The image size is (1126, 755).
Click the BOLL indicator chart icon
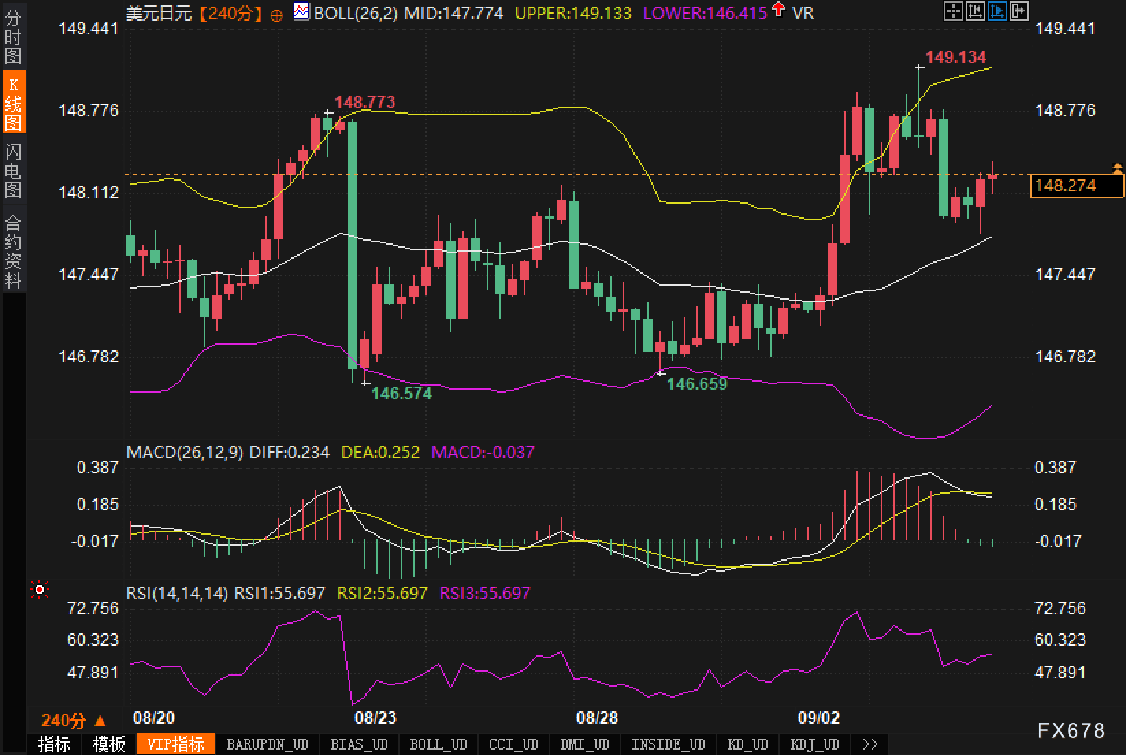(301, 12)
